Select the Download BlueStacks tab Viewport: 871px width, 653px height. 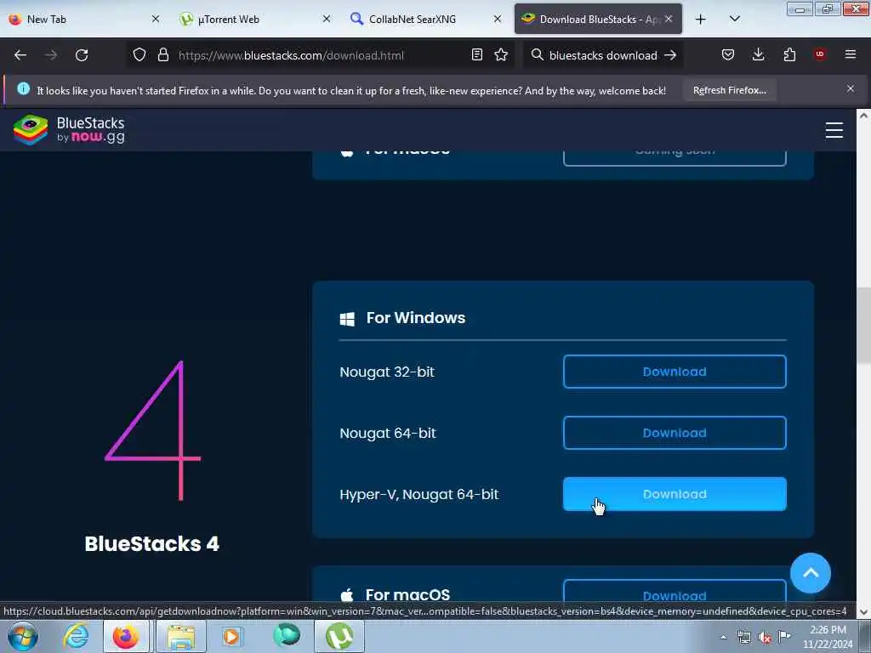(598, 19)
